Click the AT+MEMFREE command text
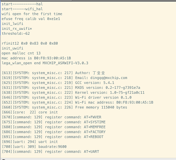 [x=95, y=127]
